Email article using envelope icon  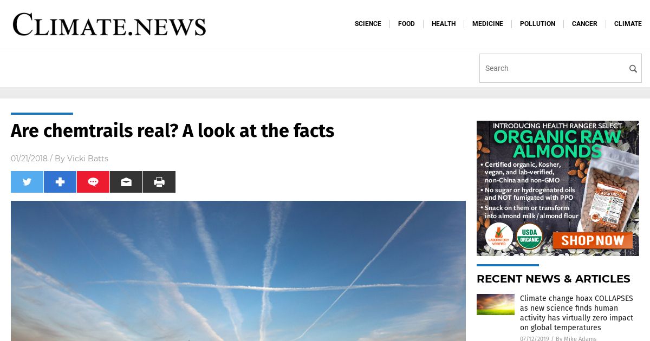coord(126,182)
